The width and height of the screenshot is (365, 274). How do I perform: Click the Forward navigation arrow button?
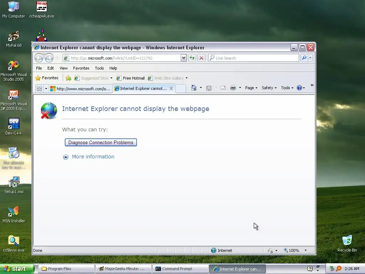point(49,58)
